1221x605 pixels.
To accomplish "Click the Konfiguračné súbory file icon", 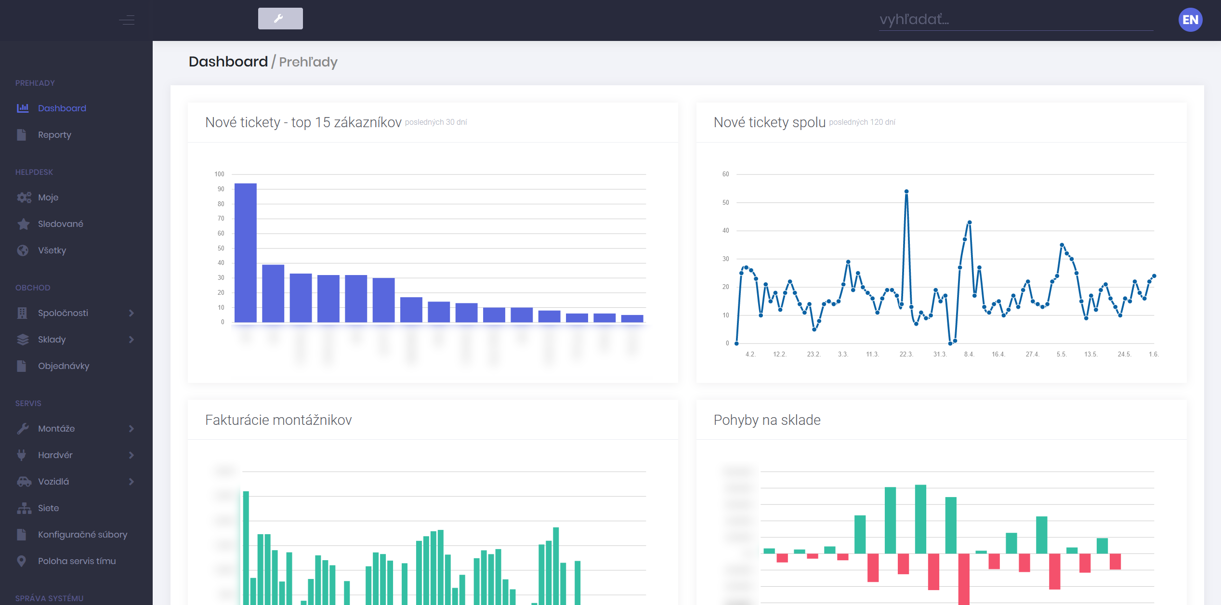I will (x=22, y=535).
